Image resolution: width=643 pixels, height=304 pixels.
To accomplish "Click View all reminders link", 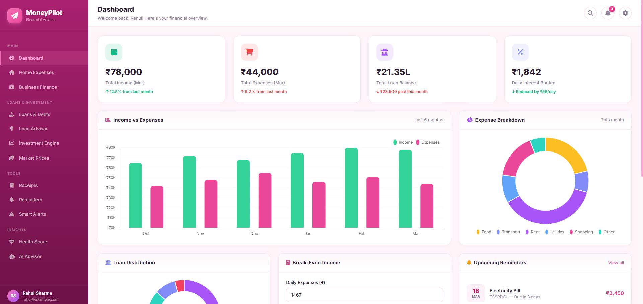I will click(616, 263).
